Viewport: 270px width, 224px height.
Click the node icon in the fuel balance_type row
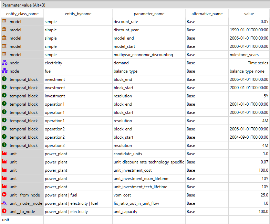point(4,71)
